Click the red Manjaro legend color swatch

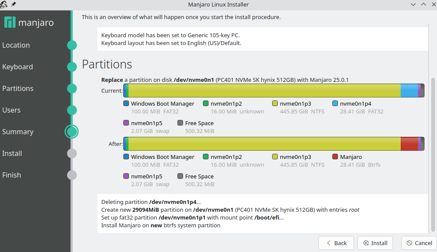click(x=335, y=157)
